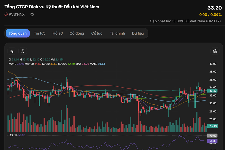This screenshot has height=150, width=225.
Task: Switch to the Dữ liệu tab
Action: [138, 33]
